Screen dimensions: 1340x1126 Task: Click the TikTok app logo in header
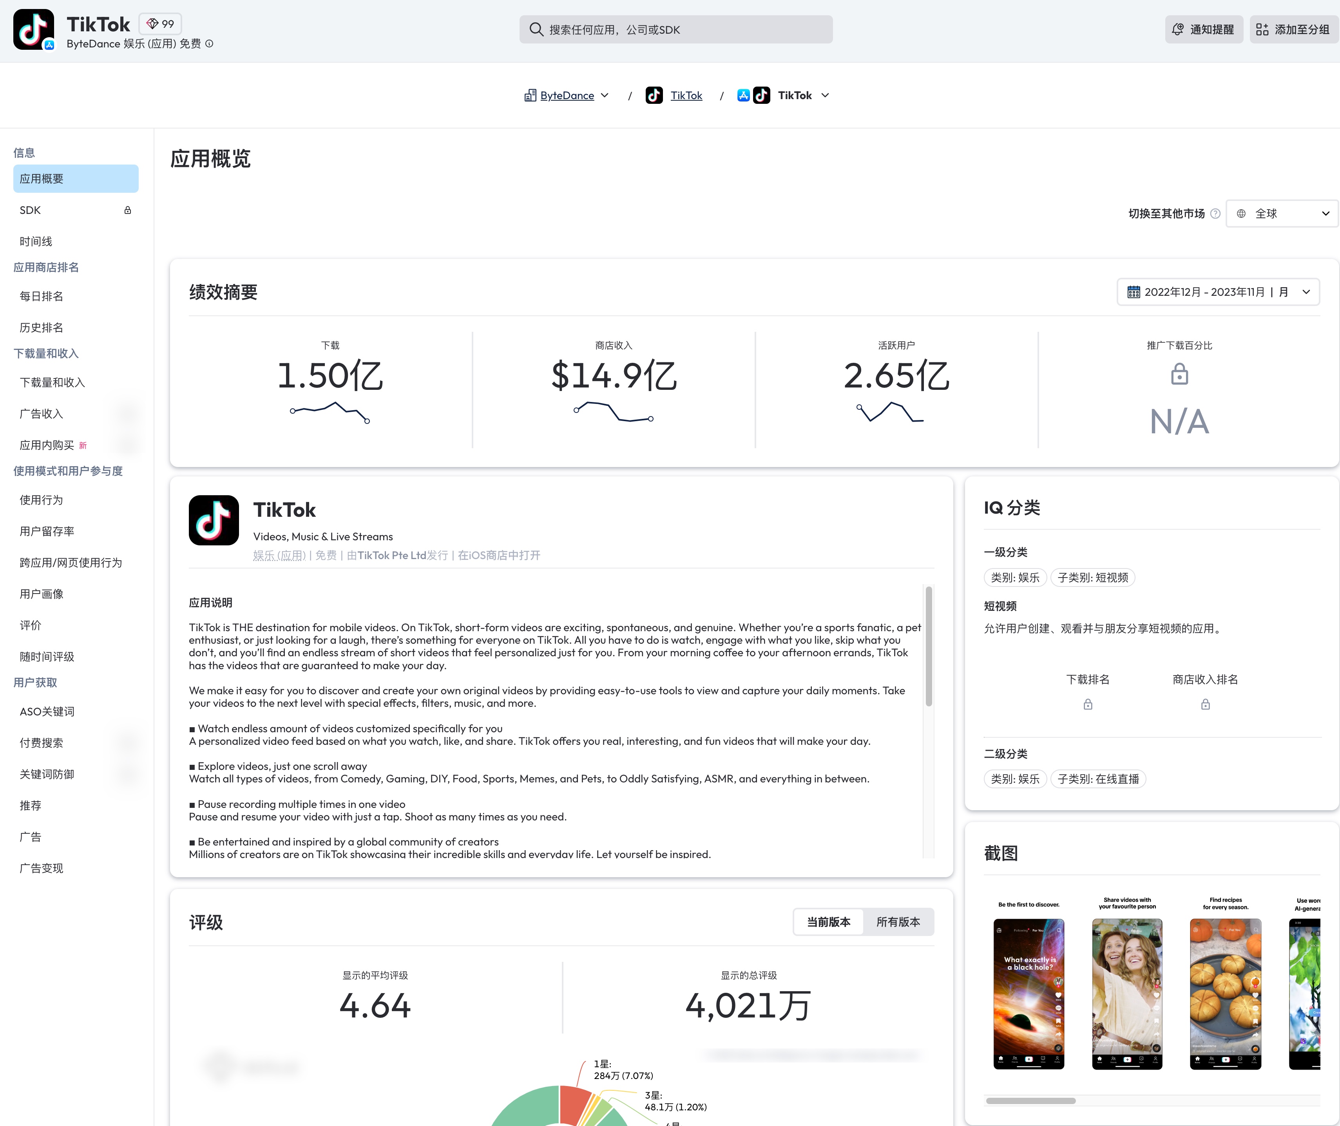click(x=33, y=29)
